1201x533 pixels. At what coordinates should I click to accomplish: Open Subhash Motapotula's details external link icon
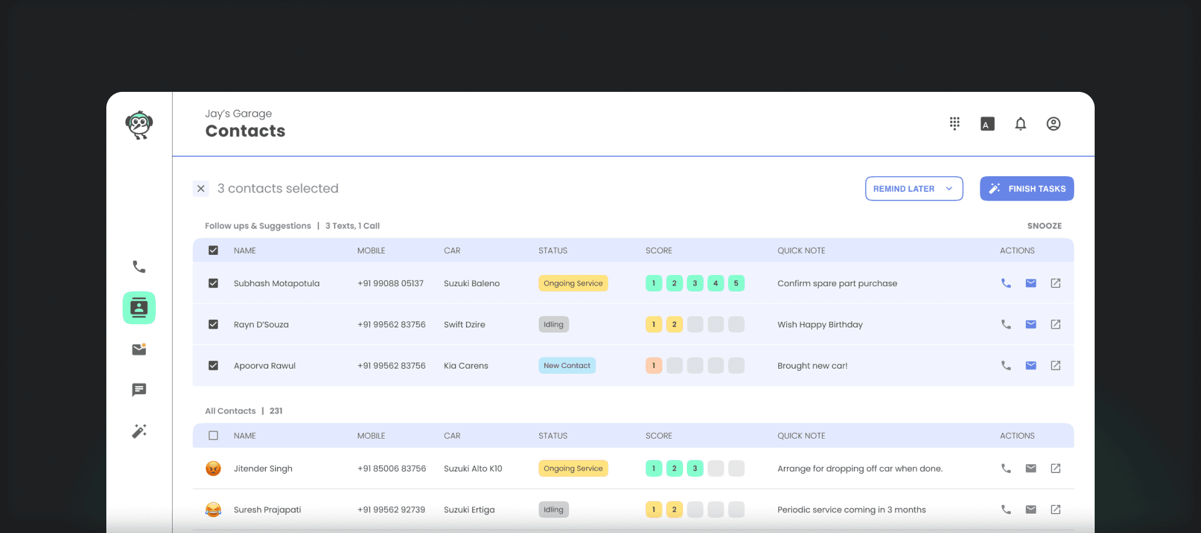coord(1055,283)
